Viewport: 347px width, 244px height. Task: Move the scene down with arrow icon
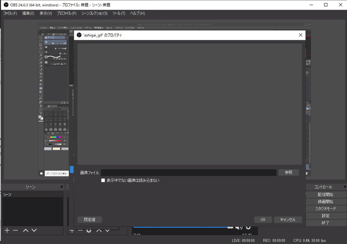pyautogui.click(x=34, y=230)
